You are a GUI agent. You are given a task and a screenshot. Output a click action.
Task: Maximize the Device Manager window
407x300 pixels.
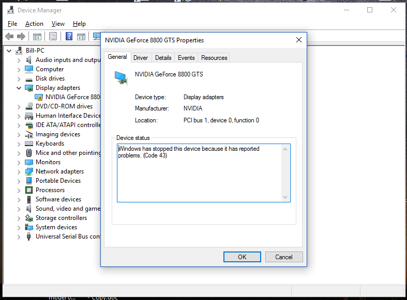tap(370, 10)
